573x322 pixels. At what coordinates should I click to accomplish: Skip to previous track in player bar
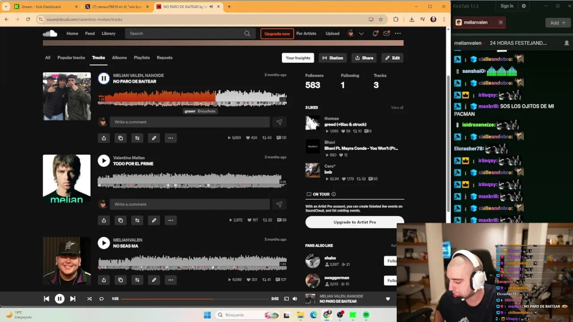click(47, 299)
